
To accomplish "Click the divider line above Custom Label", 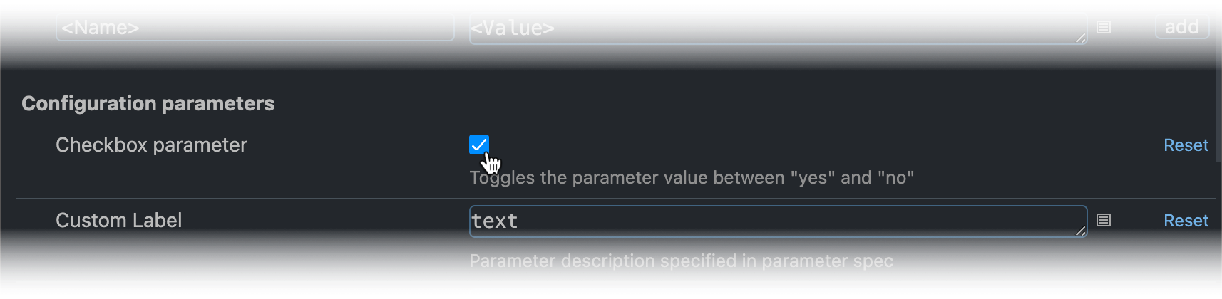I will [615, 199].
